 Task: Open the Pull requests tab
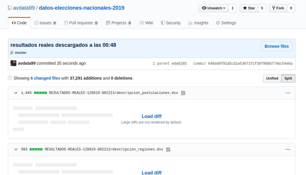[81, 23]
